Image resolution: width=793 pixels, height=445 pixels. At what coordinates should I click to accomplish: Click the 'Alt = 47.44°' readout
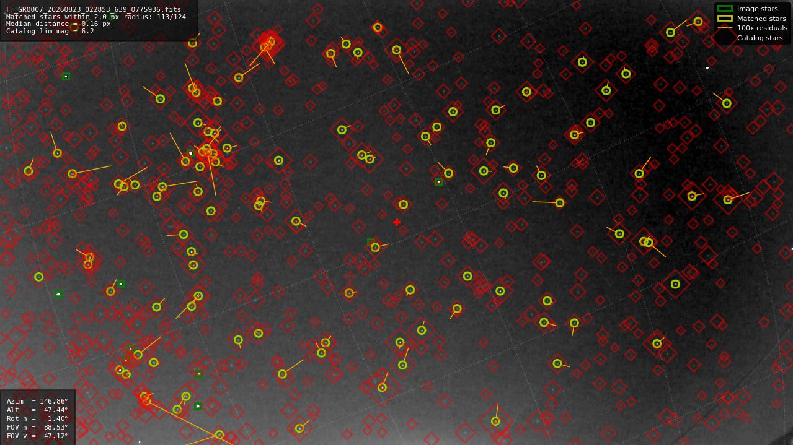pyautogui.click(x=37, y=410)
